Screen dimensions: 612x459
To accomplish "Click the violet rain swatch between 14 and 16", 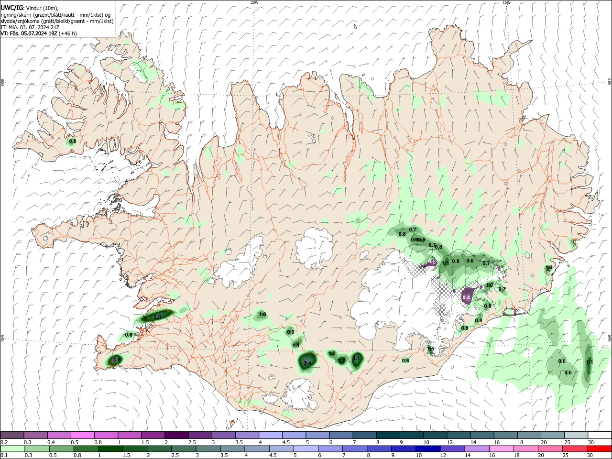I will [x=476, y=448].
